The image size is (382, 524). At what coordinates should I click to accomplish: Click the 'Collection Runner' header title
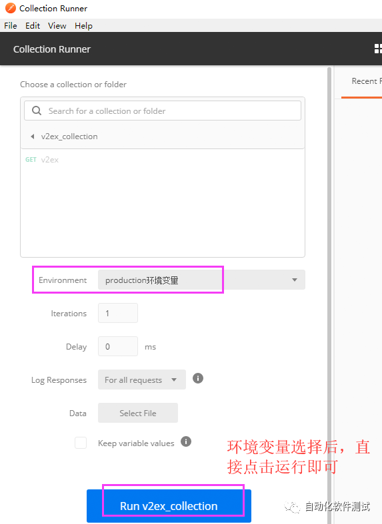coord(52,49)
